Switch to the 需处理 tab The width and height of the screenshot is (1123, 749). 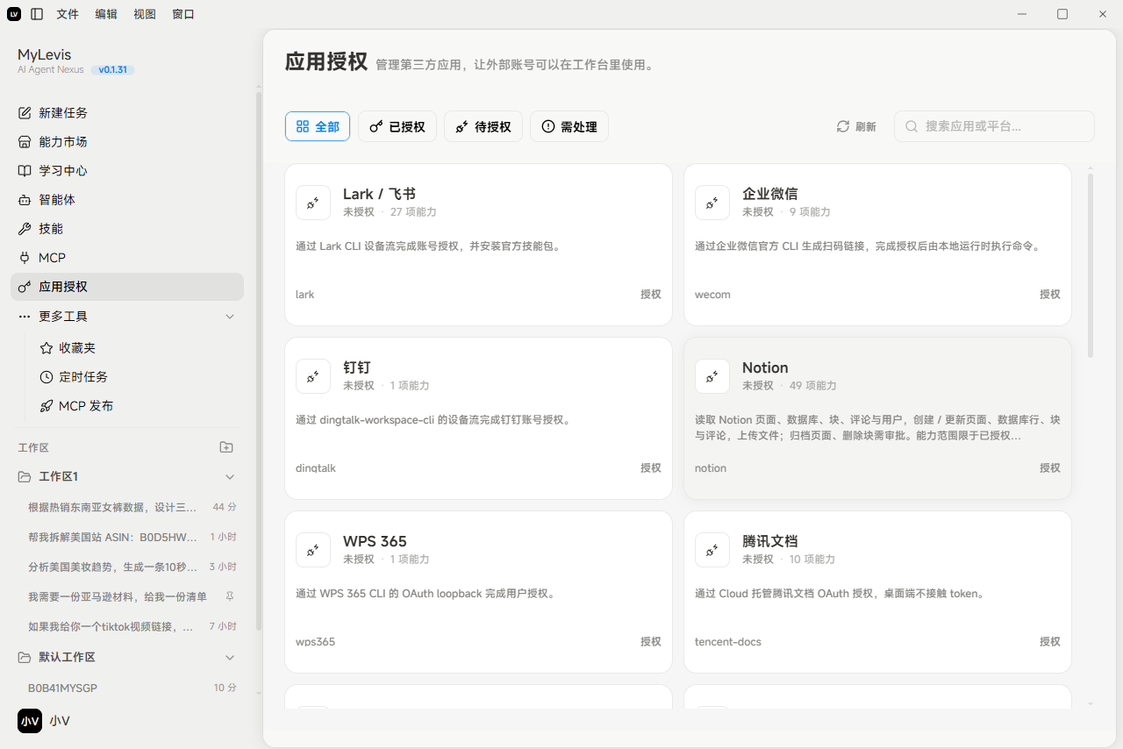[x=569, y=126]
